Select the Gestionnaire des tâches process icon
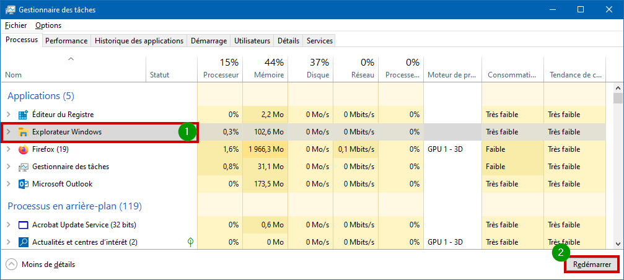This screenshot has width=624, height=280. tap(24, 167)
